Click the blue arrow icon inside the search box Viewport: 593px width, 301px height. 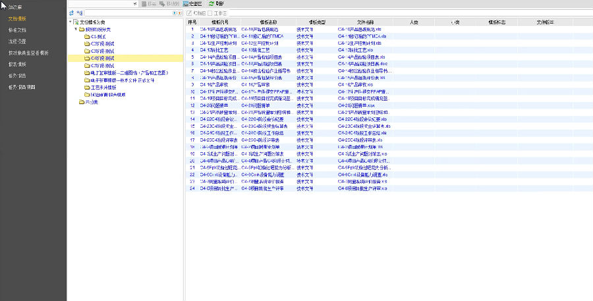click(x=174, y=13)
